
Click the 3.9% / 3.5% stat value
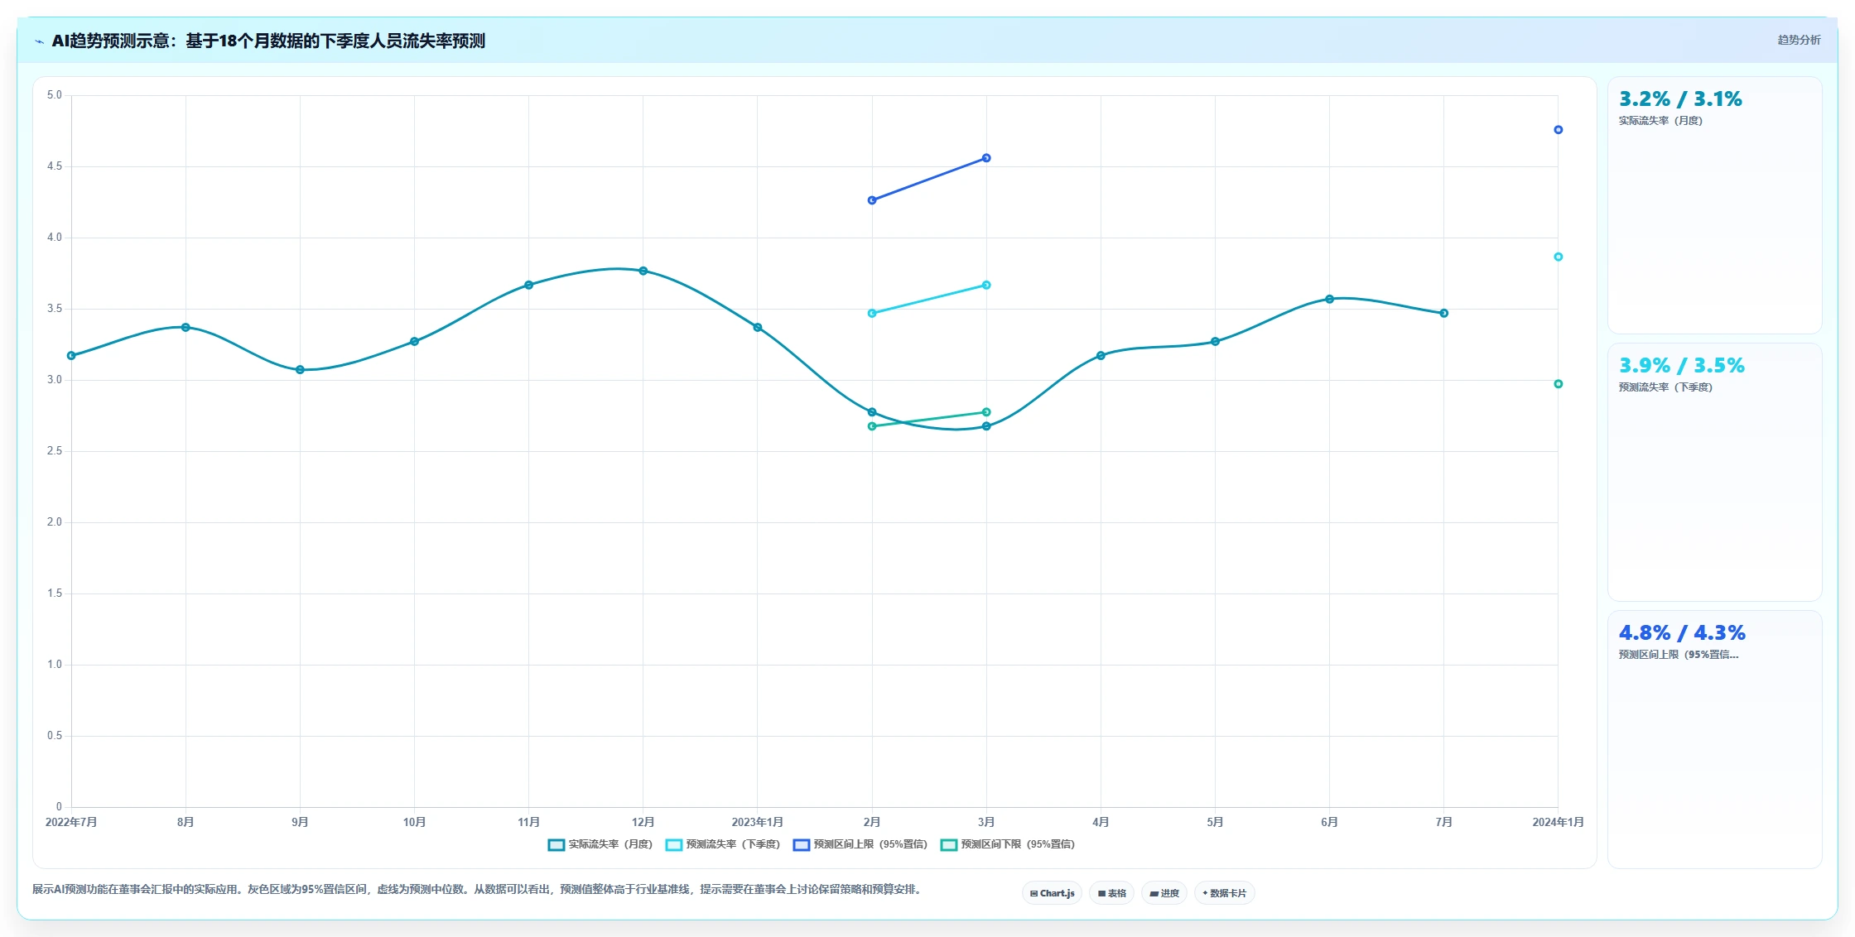click(1682, 366)
